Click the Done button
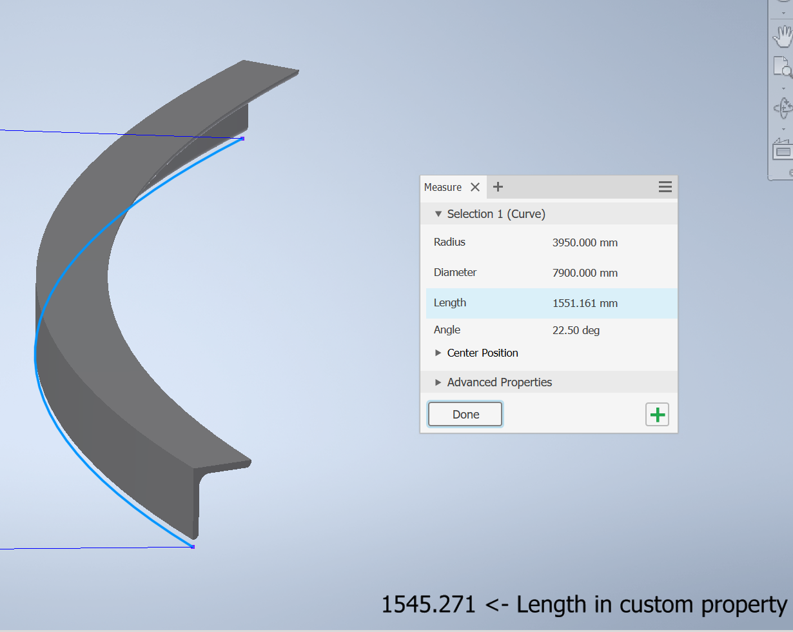This screenshot has width=793, height=632. click(x=465, y=414)
